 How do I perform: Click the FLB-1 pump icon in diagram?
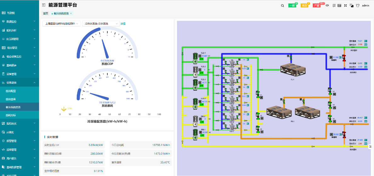tap(195, 56)
